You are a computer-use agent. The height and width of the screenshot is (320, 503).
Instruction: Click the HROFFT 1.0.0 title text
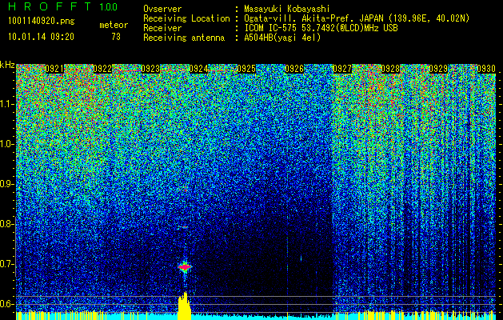coord(63,6)
